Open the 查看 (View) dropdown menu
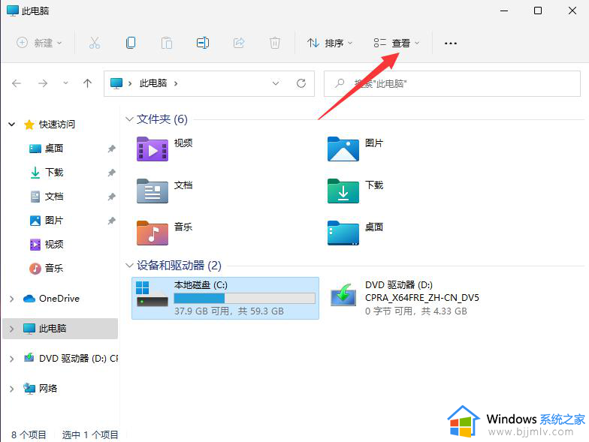This screenshot has width=589, height=442. 397,43
